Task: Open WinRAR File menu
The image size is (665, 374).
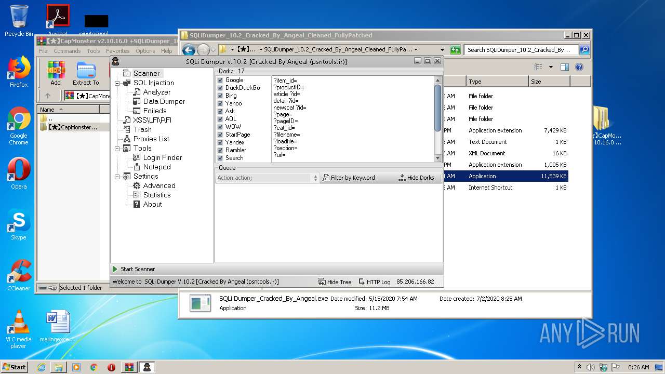Action: pos(43,51)
